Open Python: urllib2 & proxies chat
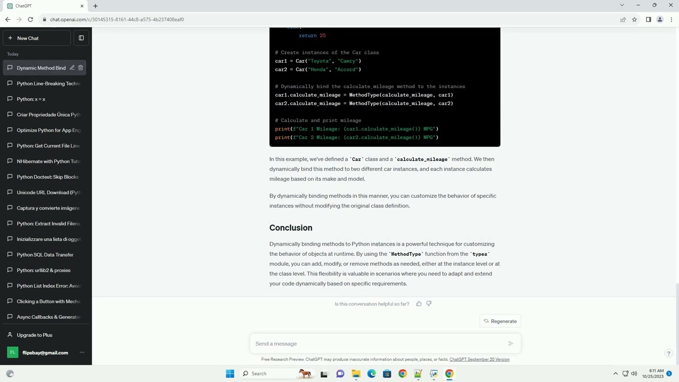Viewport: 679px width, 382px height. click(46, 270)
